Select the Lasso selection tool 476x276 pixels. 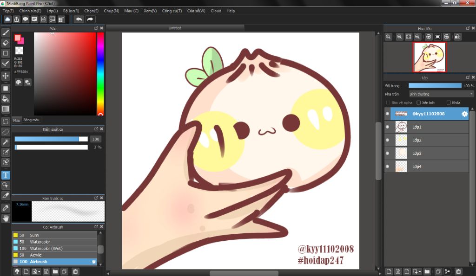pyautogui.click(x=6, y=132)
